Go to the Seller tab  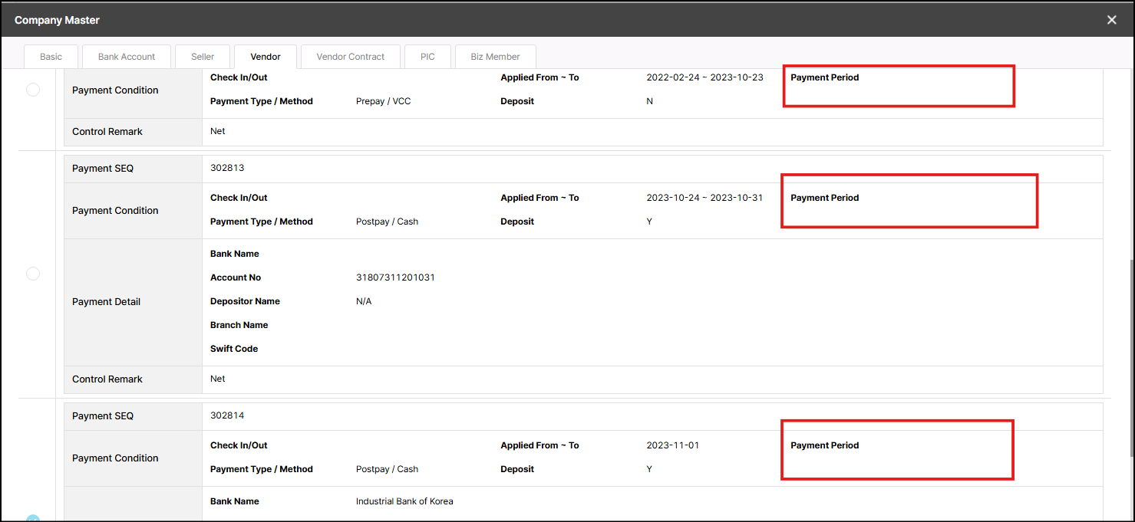pos(203,57)
